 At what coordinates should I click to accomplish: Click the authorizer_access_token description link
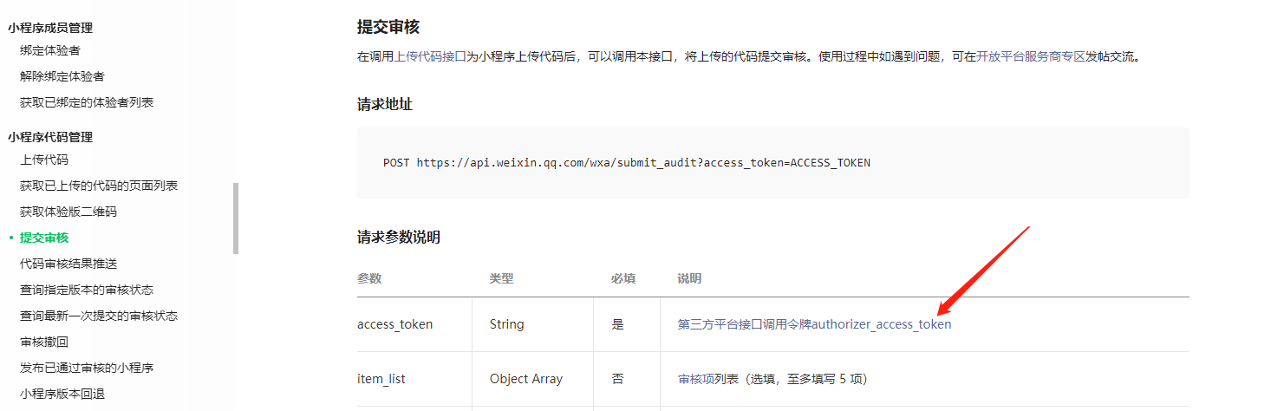814,324
